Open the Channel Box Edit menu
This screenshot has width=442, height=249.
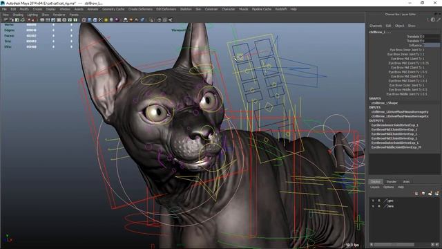388,26
